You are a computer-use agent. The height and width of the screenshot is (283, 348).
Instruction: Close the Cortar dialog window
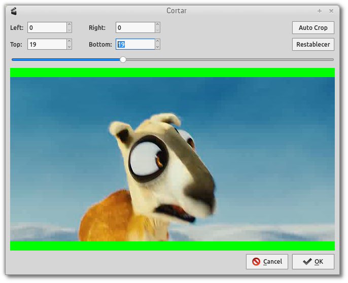click(331, 11)
